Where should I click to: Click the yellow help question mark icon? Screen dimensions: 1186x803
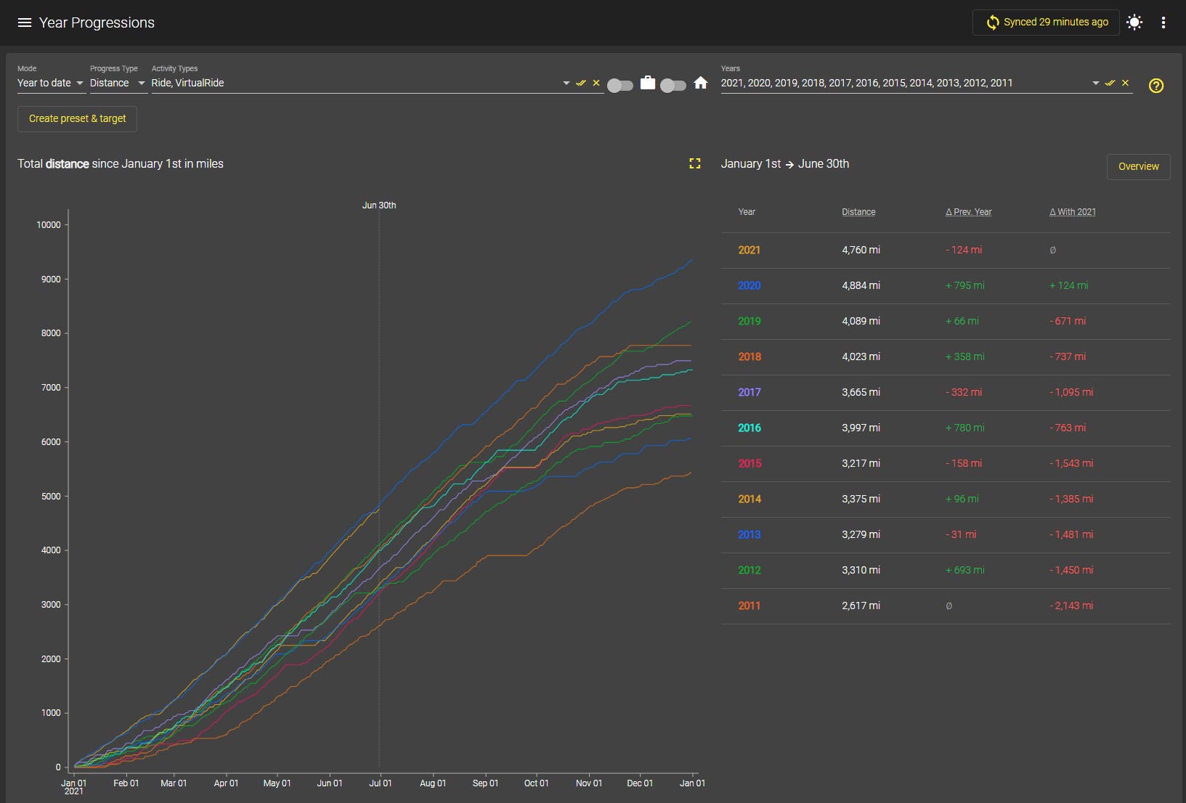point(1156,86)
